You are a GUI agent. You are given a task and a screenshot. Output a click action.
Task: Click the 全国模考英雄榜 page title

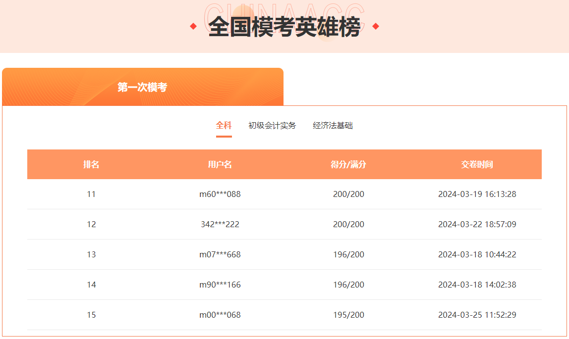coord(284,26)
